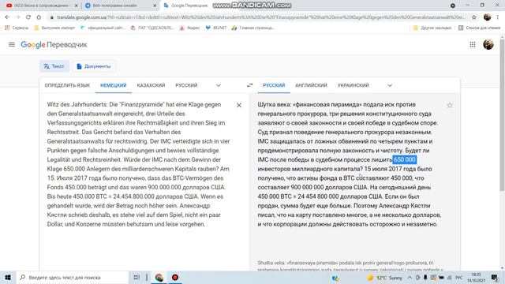The height and width of the screenshot is (284, 505).
Task: Open the Google account avatar
Action: 488,44
